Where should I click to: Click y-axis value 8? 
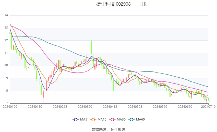[7, 91]
